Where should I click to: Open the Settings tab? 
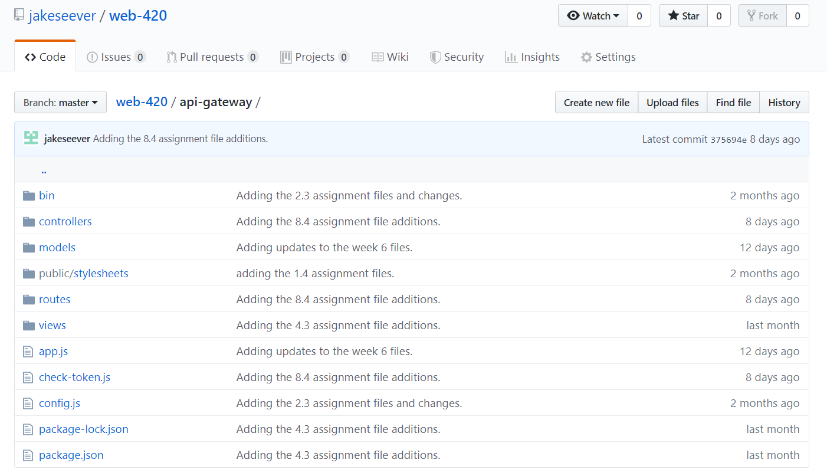click(x=608, y=57)
